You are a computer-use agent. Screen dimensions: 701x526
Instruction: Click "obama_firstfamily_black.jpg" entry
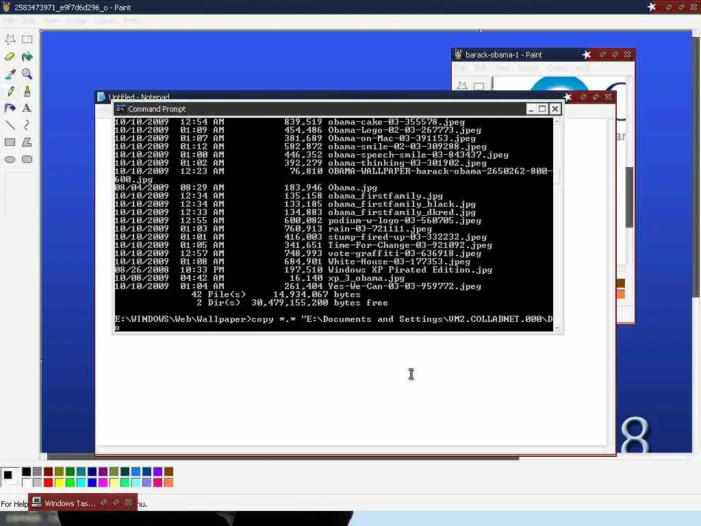402,204
